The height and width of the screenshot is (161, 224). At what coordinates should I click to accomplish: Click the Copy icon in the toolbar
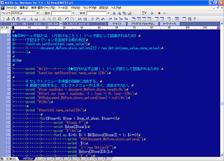(49, 19)
